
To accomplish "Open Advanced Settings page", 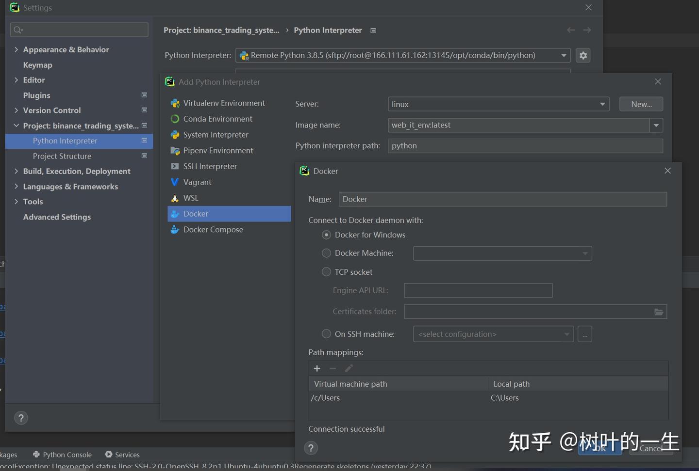I will tap(57, 217).
